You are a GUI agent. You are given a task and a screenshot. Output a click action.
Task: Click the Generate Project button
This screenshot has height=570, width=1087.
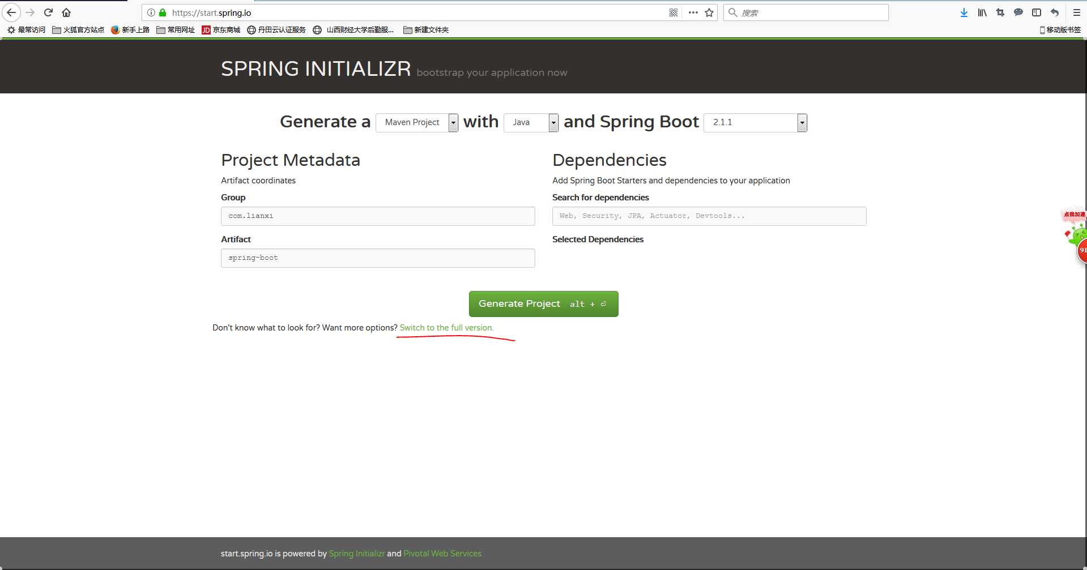pos(544,304)
